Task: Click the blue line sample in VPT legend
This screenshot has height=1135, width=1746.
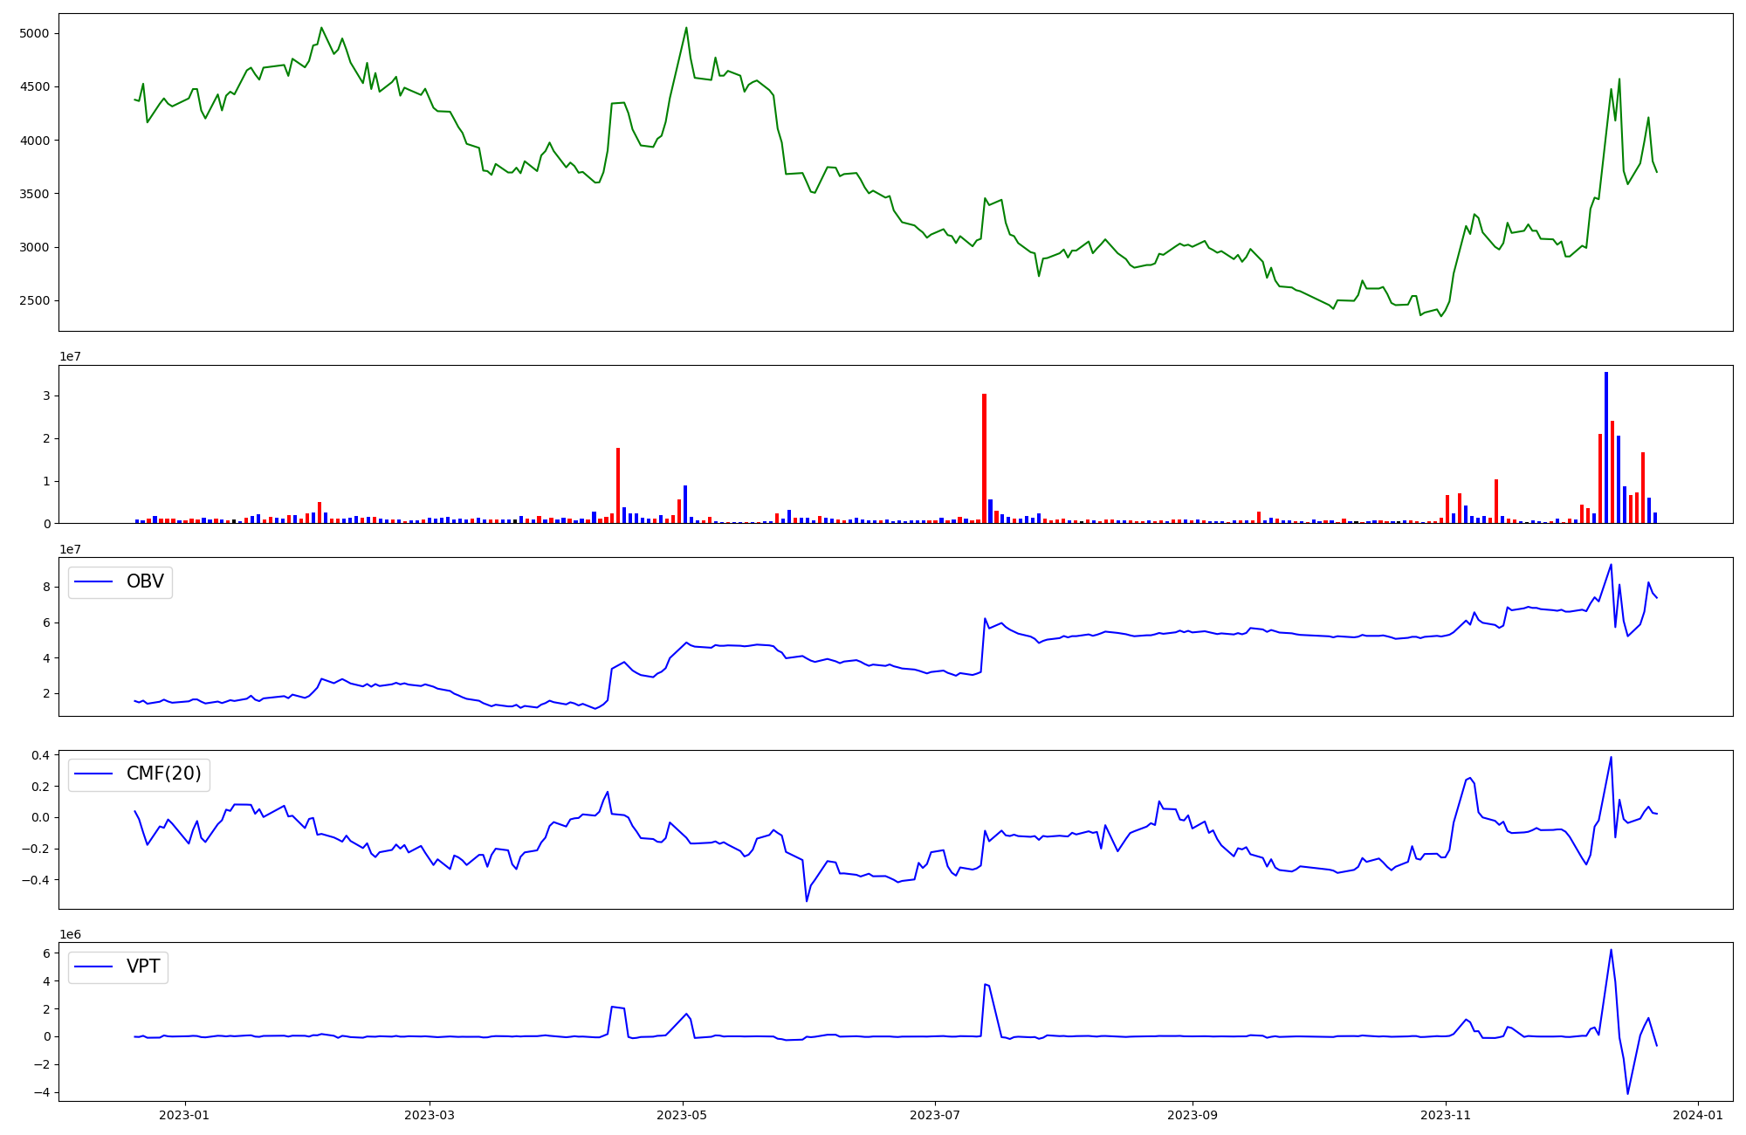Action: (94, 966)
